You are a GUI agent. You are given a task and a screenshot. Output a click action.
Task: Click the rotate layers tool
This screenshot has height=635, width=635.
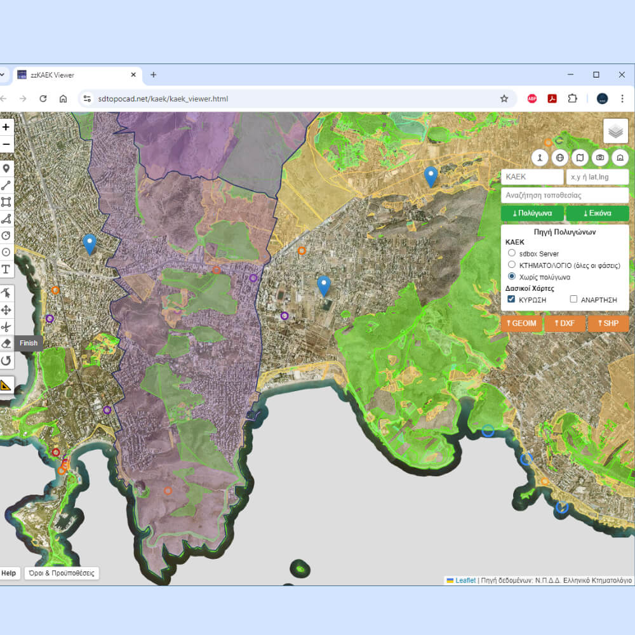(6, 361)
